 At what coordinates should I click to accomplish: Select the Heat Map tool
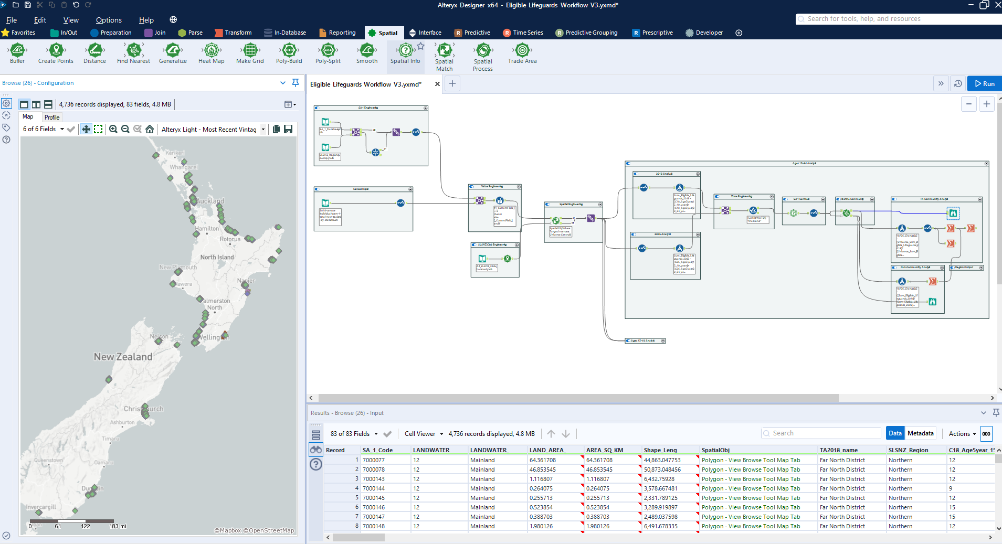pyautogui.click(x=212, y=54)
